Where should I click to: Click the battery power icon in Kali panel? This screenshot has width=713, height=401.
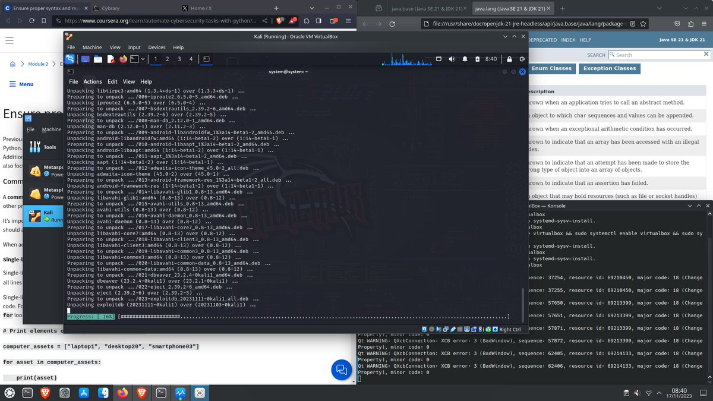tap(477, 59)
